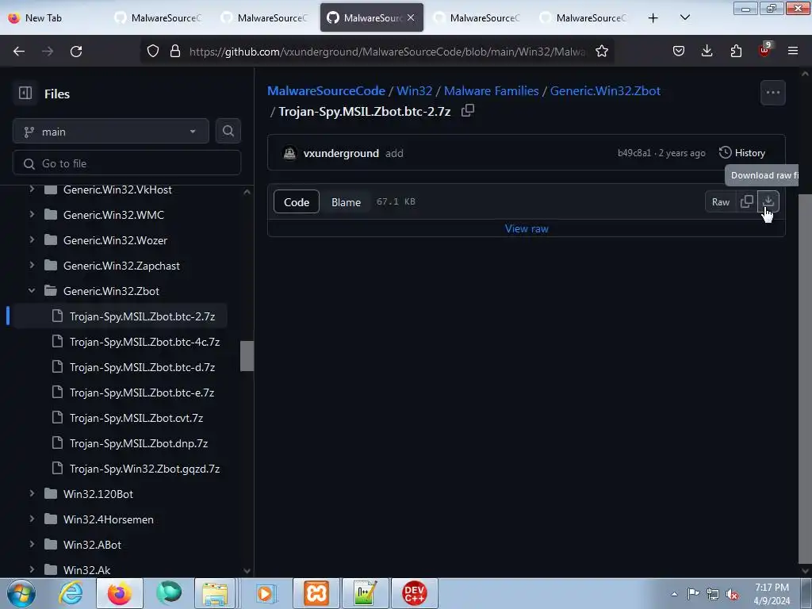Open the Firefox downloads panel
This screenshot has width=812, height=609.
point(707,51)
